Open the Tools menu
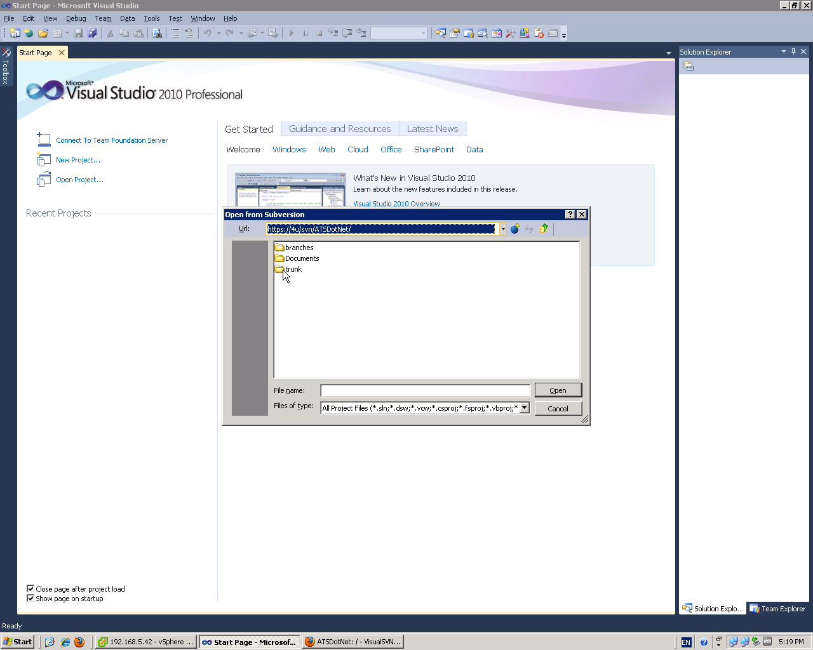The width and height of the screenshot is (813, 650). [x=152, y=18]
